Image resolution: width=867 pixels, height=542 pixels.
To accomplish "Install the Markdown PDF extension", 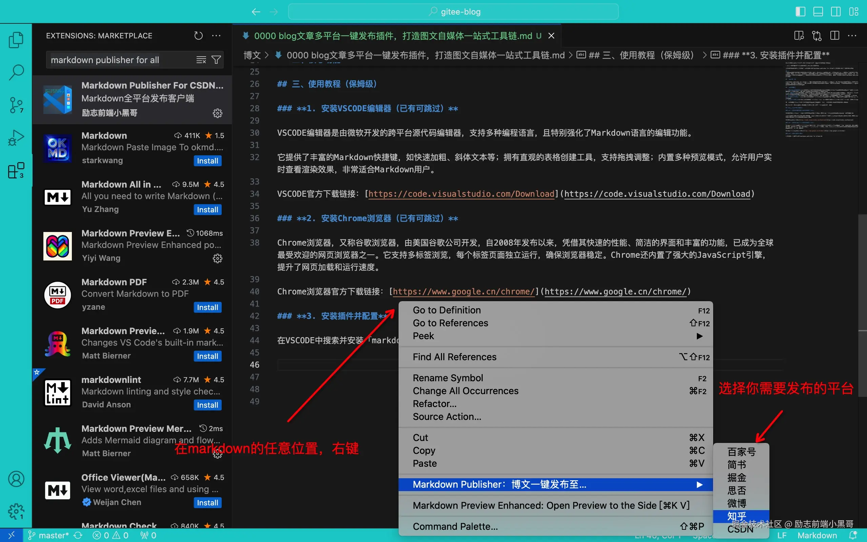I will [x=207, y=307].
